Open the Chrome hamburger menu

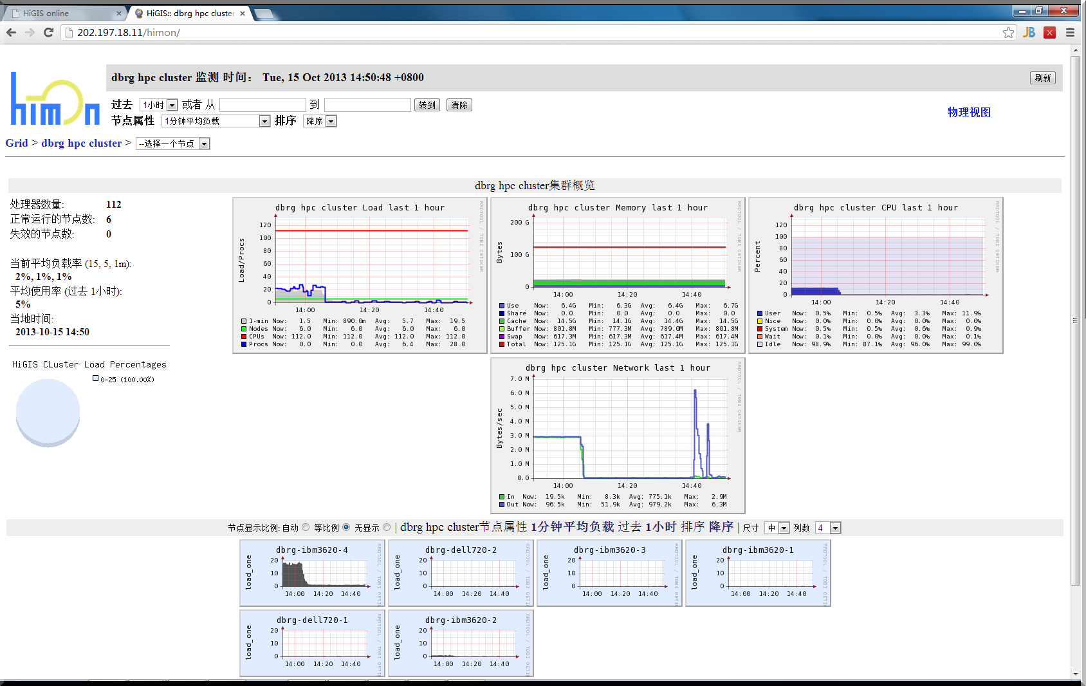(x=1070, y=32)
